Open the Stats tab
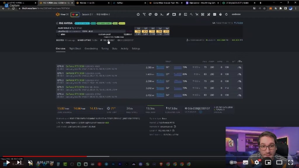Viewport: 299px width, 168px height. pyautogui.click(x=114, y=49)
